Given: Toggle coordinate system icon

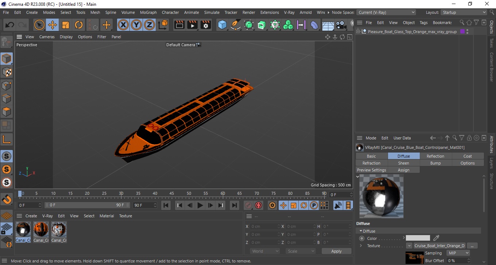Looking at the screenshot, I should click(163, 25).
